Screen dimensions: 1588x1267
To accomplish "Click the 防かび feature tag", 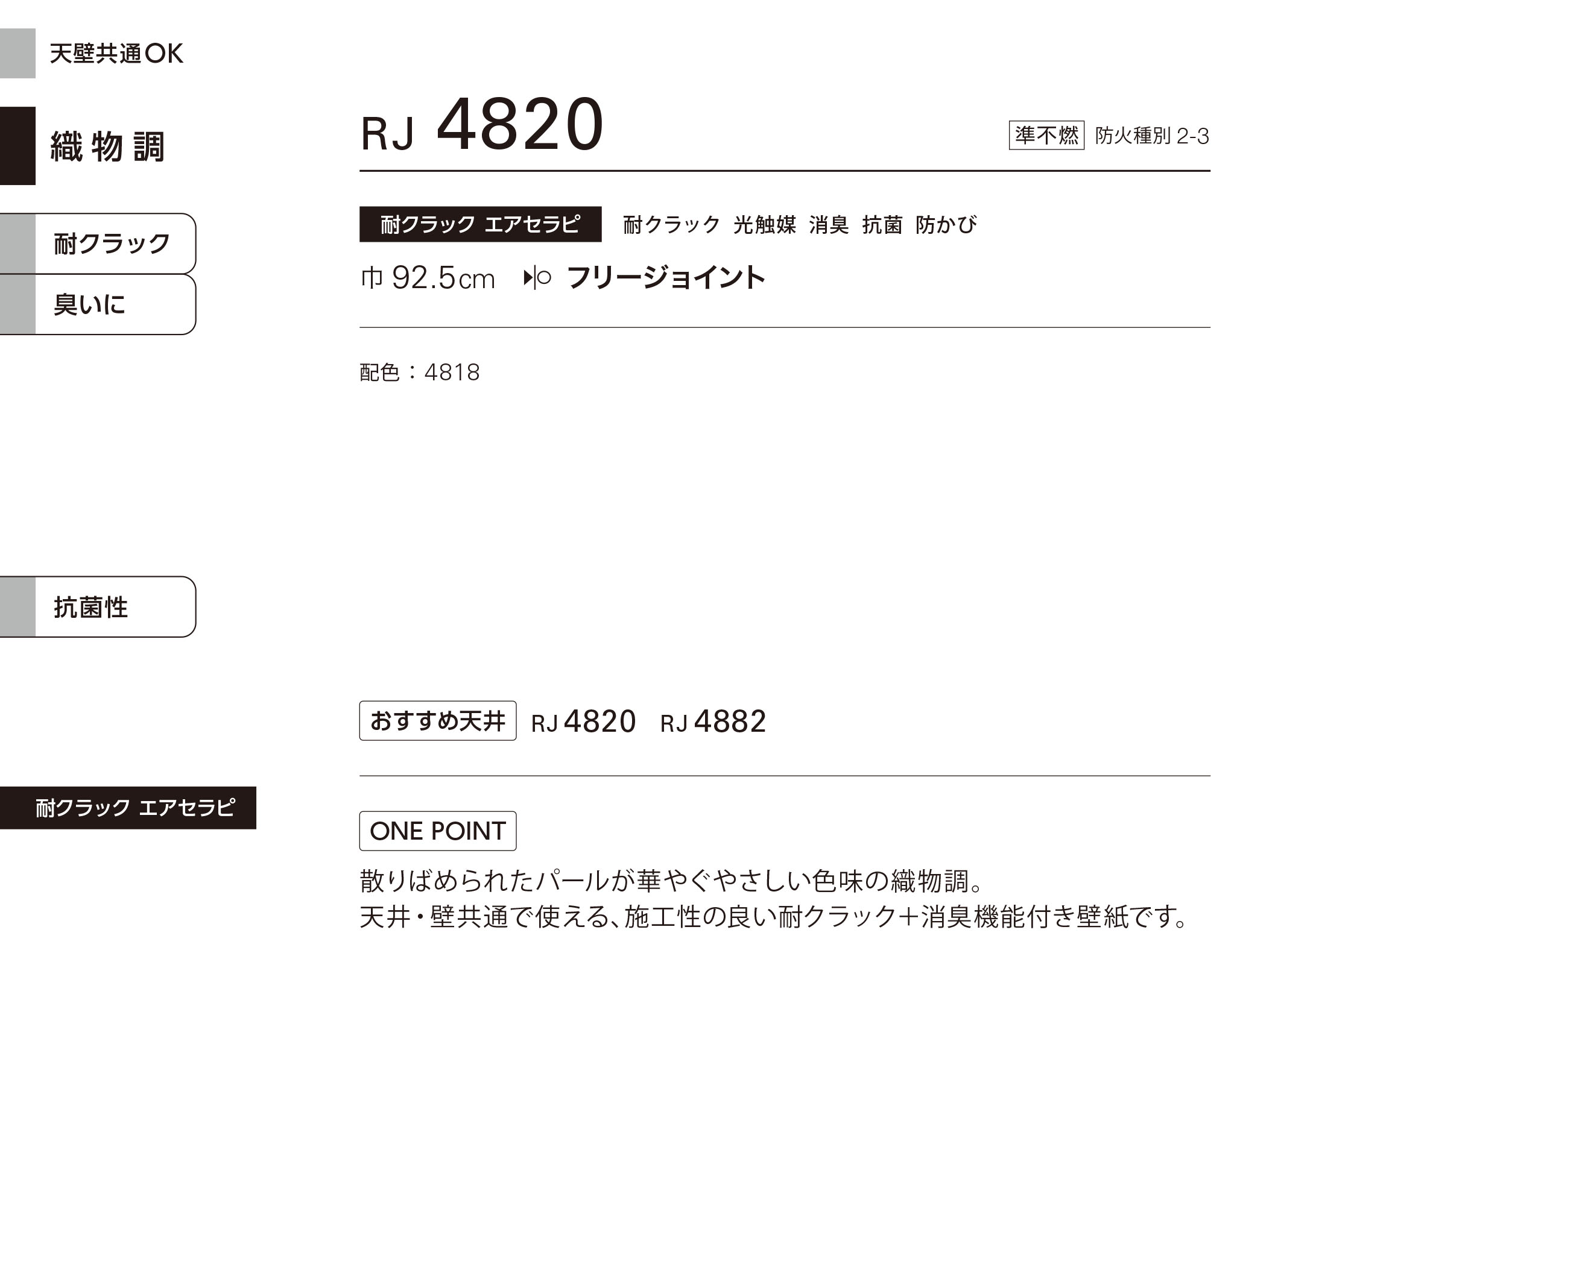I will tap(946, 225).
